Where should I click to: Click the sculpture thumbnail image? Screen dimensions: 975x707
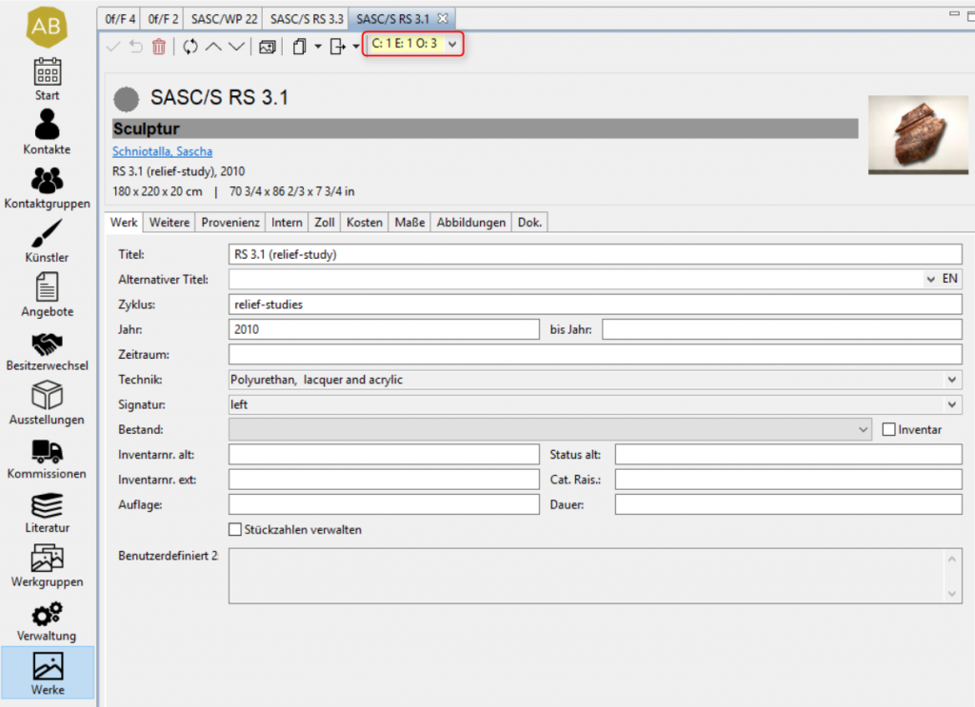[918, 135]
